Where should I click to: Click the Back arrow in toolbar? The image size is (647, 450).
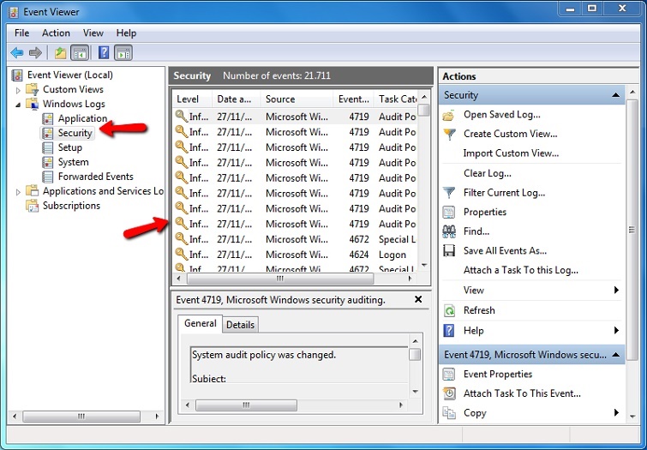point(17,53)
